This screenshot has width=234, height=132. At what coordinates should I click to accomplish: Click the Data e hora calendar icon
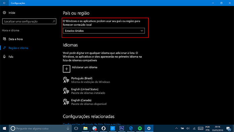pyautogui.click(x=4, y=39)
